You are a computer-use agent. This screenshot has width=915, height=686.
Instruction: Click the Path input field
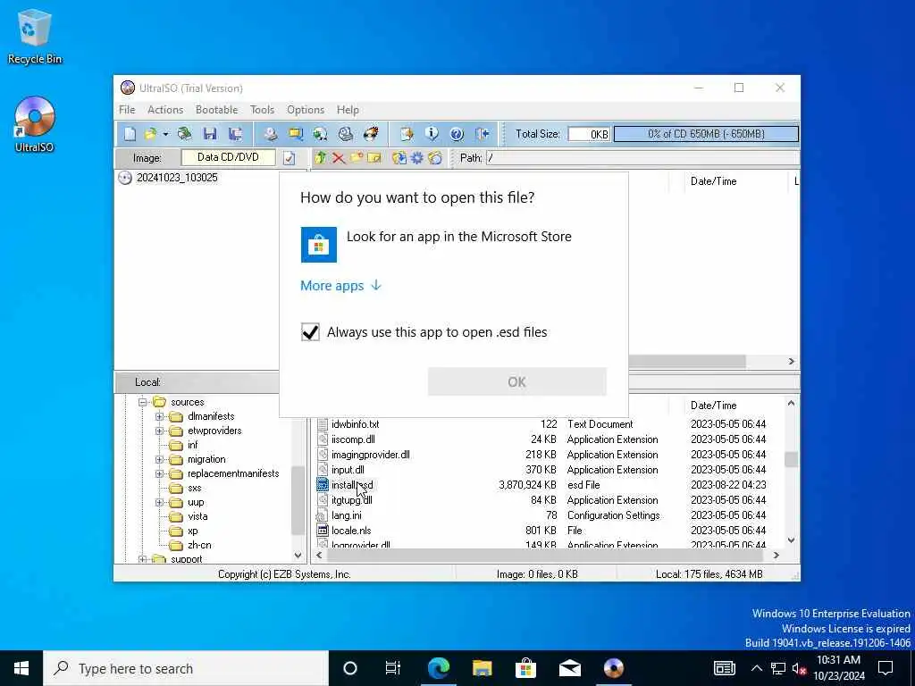pyautogui.click(x=643, y=157)
